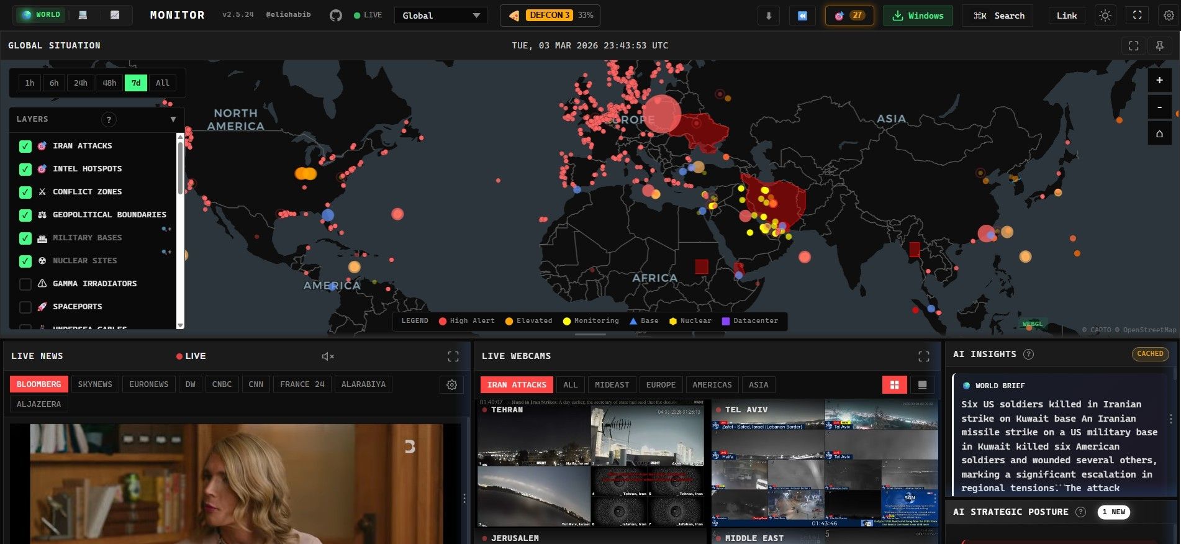Zoom in on the map

click(1159, 80)
